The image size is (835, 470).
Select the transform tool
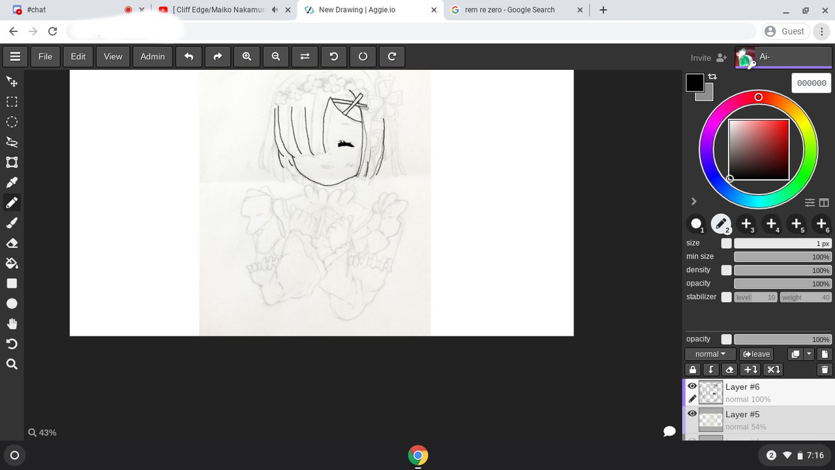(12, 163)
